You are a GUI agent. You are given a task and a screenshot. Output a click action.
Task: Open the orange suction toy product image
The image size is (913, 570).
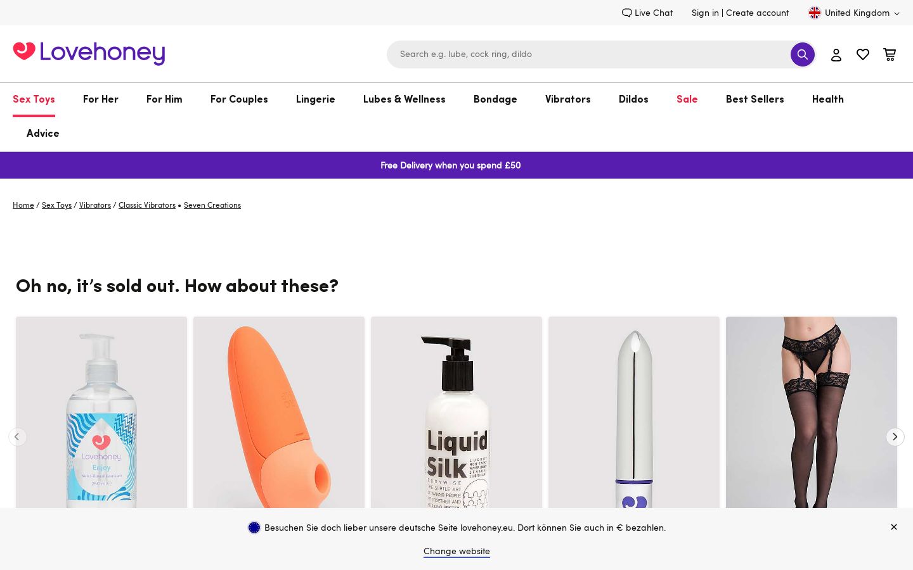tap(279, 412)
